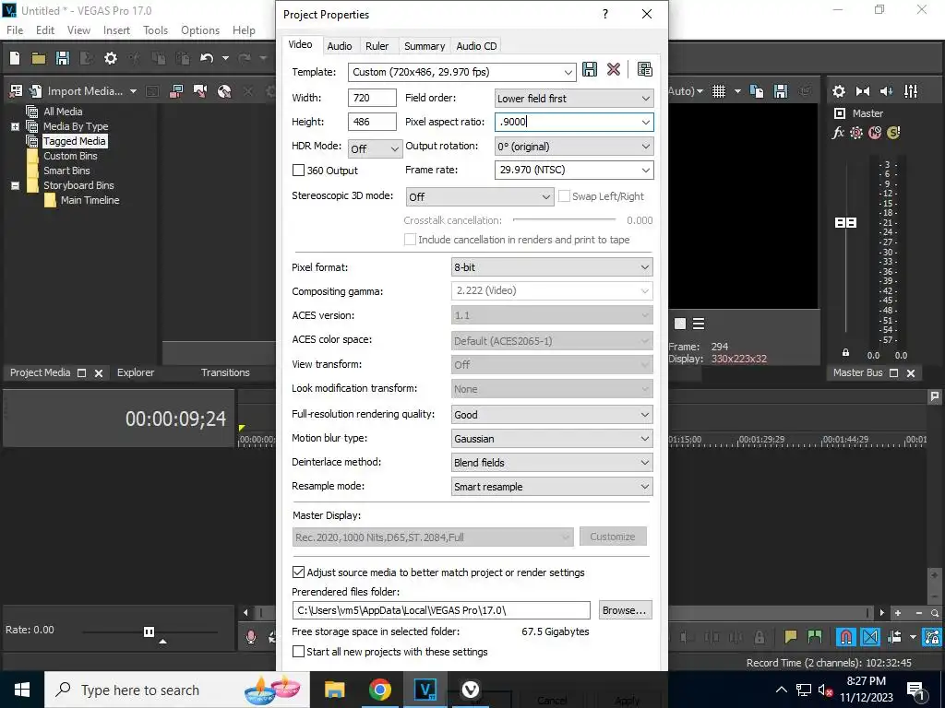
Task: Open Frame rate dropdown
Action: [x=645, y=171]
